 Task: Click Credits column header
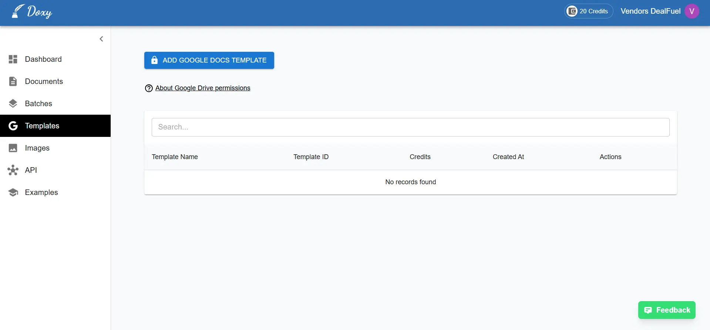coord(420,157)
